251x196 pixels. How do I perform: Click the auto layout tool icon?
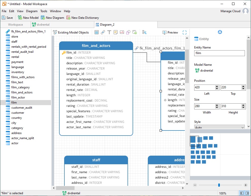(x=144, y=32)
